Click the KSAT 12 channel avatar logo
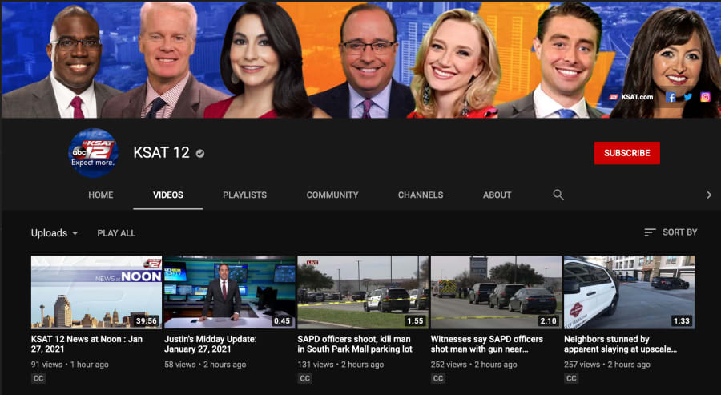 (94, 153)
